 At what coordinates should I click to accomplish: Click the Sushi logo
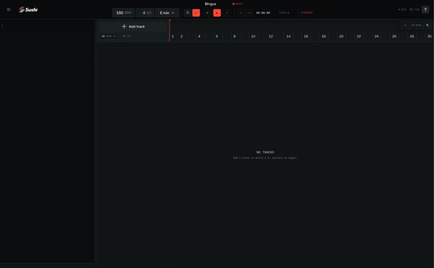coord(28,10)
